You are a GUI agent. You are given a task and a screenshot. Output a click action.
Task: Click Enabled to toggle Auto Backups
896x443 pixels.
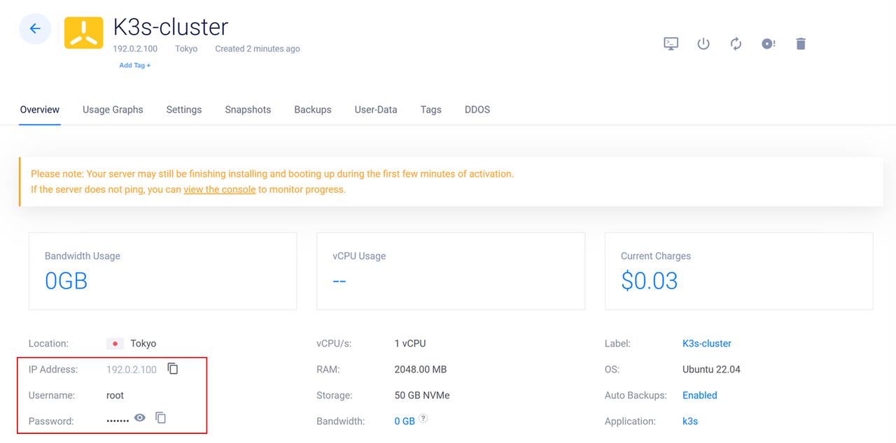click(x=699, y=395)
